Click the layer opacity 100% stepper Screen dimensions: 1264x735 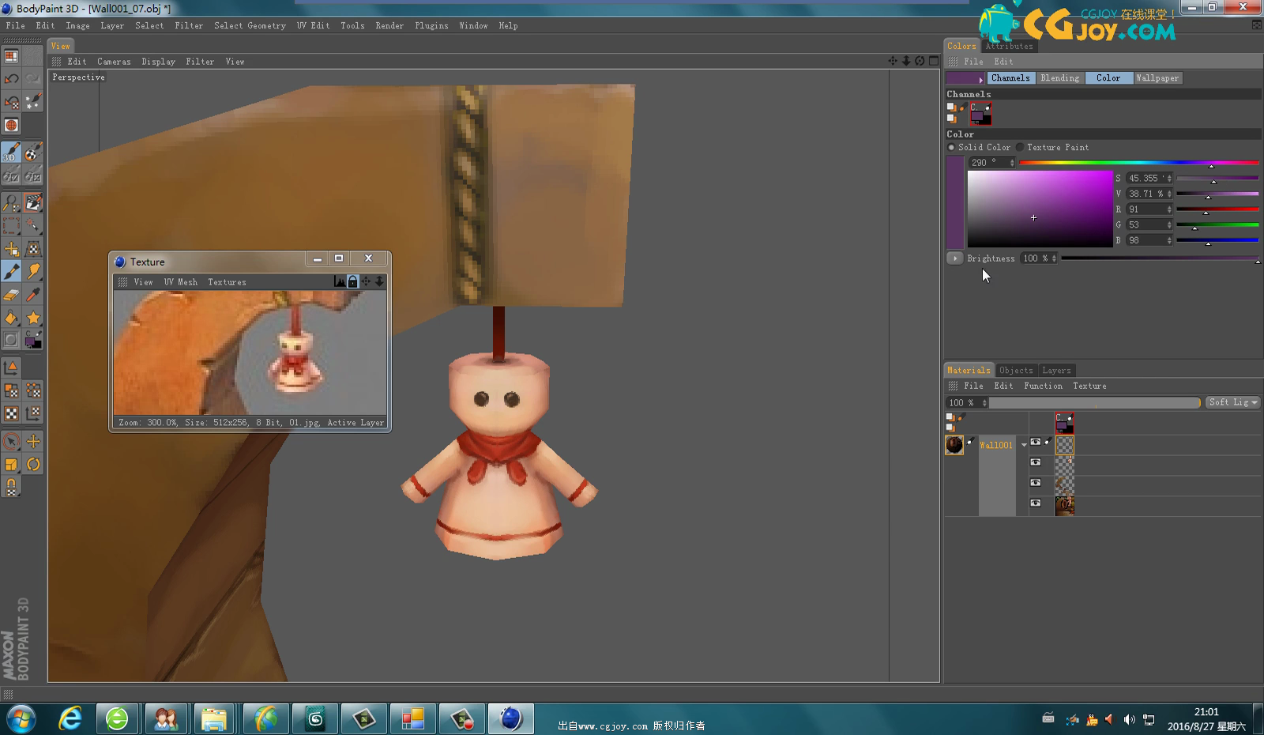click(x=984, y=403)
